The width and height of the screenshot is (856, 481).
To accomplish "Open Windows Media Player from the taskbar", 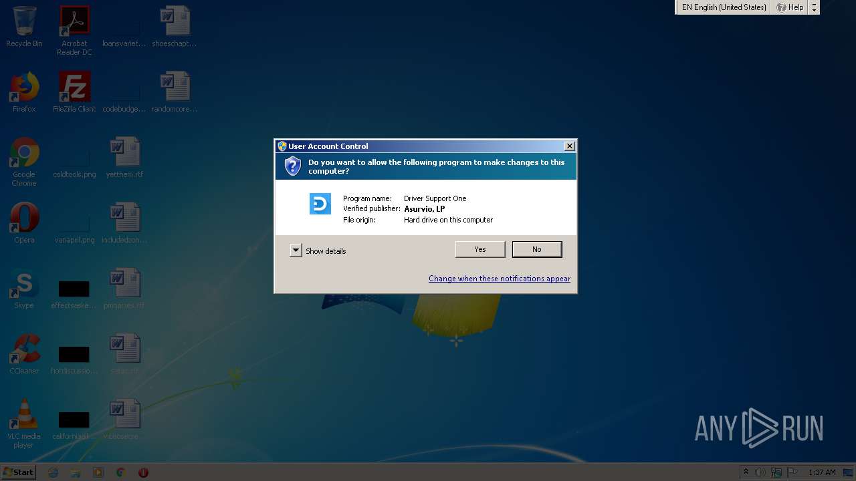I will 98,472.
